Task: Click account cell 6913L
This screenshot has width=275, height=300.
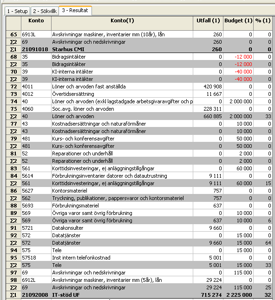Action: coord(36,34)
